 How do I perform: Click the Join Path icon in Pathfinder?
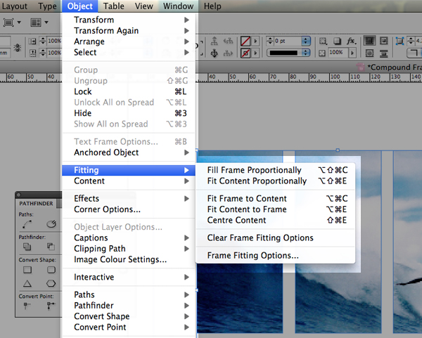[x=27, y=224]
